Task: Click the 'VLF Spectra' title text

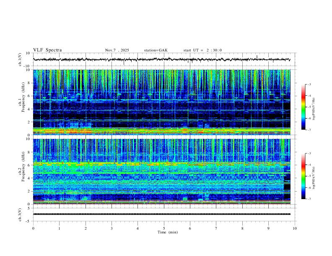Action: pyautogui.click(x=47, y=50)
